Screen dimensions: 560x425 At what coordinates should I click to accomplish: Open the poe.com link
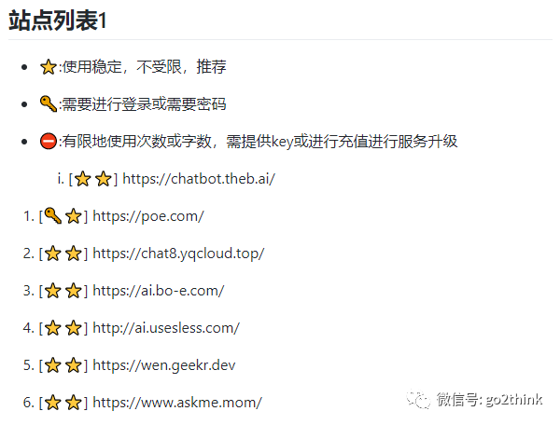click(x=148, y=216)
